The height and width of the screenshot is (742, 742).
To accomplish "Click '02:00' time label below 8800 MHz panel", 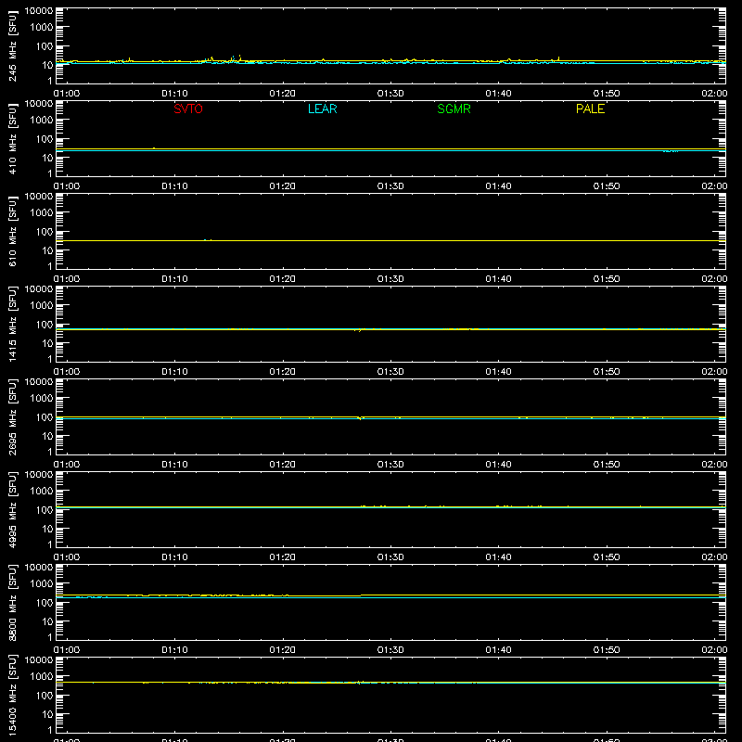I will [x=714, y=650].
